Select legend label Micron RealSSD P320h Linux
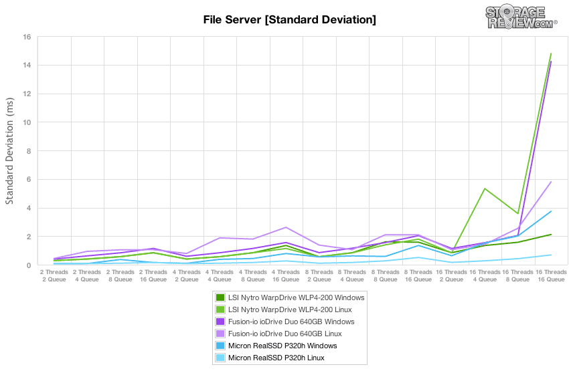The width and height of the screenshot is (569, 379). coord(276,358)
